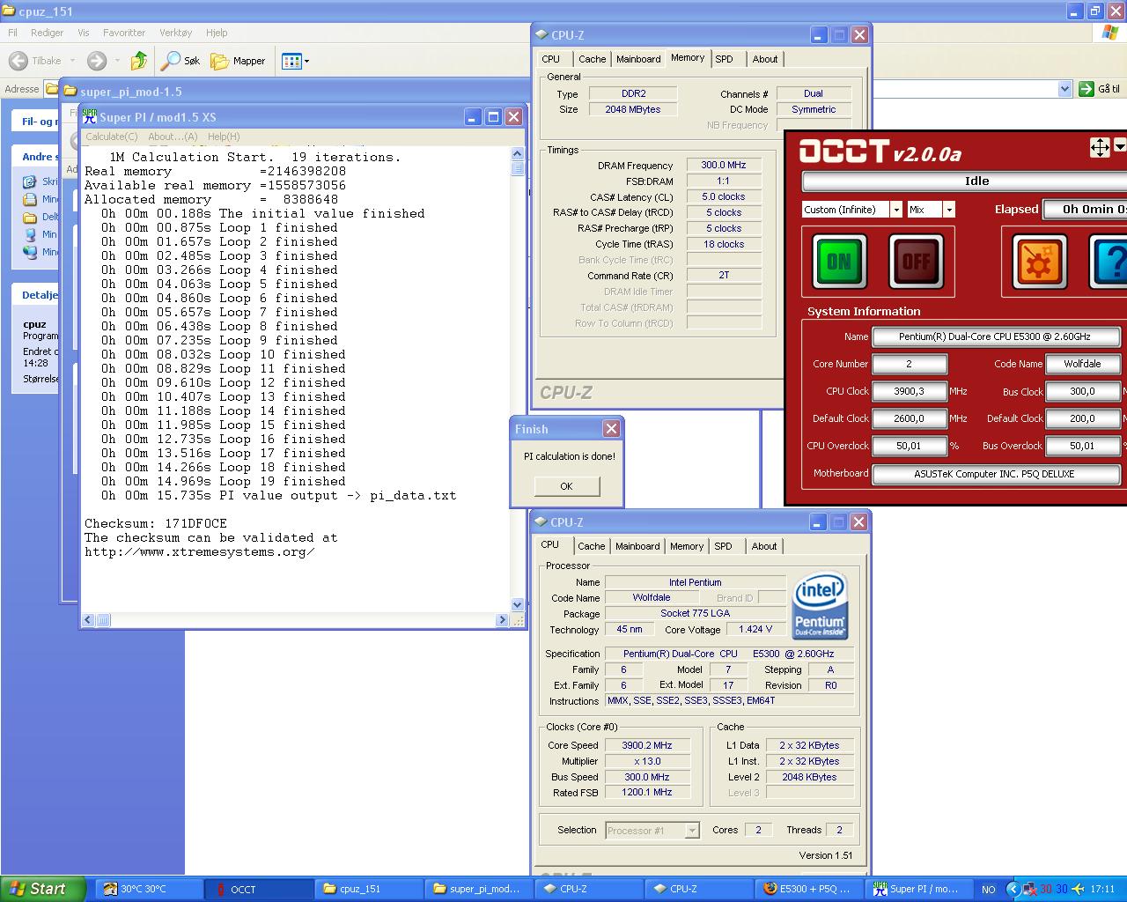Image resolution: width=1127 pixels, height=902 pixels.
Task: Switch to SPD tab in top CPU-Z
Action: (724, 59)
